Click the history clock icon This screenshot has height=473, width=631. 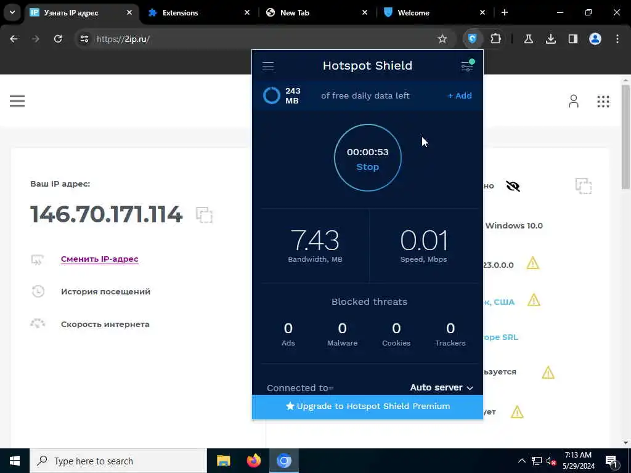click(x=38, y=291)
